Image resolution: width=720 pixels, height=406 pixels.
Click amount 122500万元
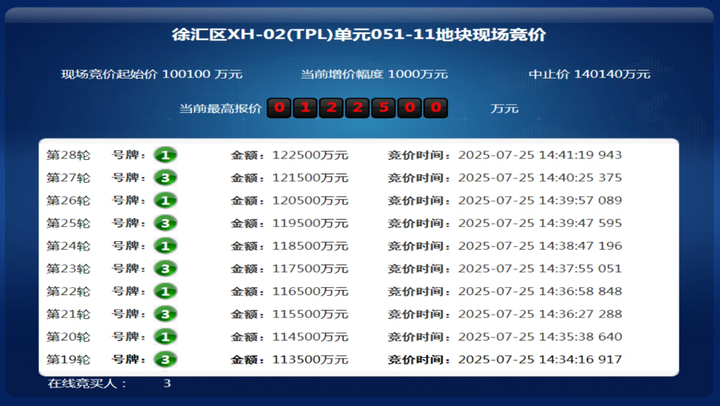point(310,155)
